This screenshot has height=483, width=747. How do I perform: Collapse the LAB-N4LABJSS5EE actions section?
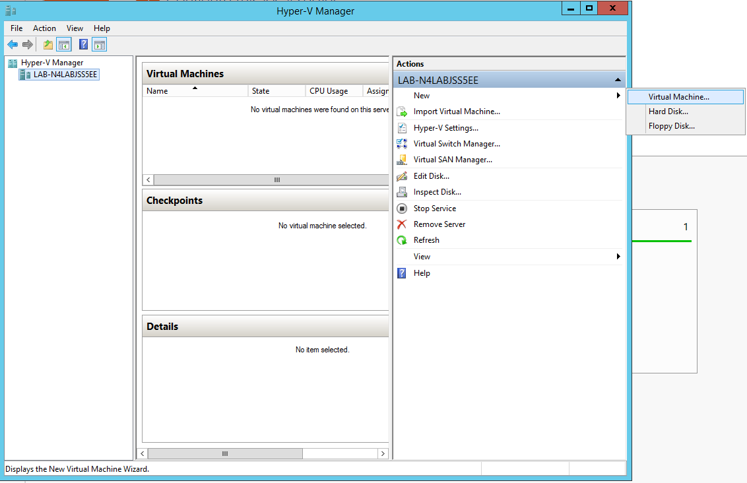(618, 79)
